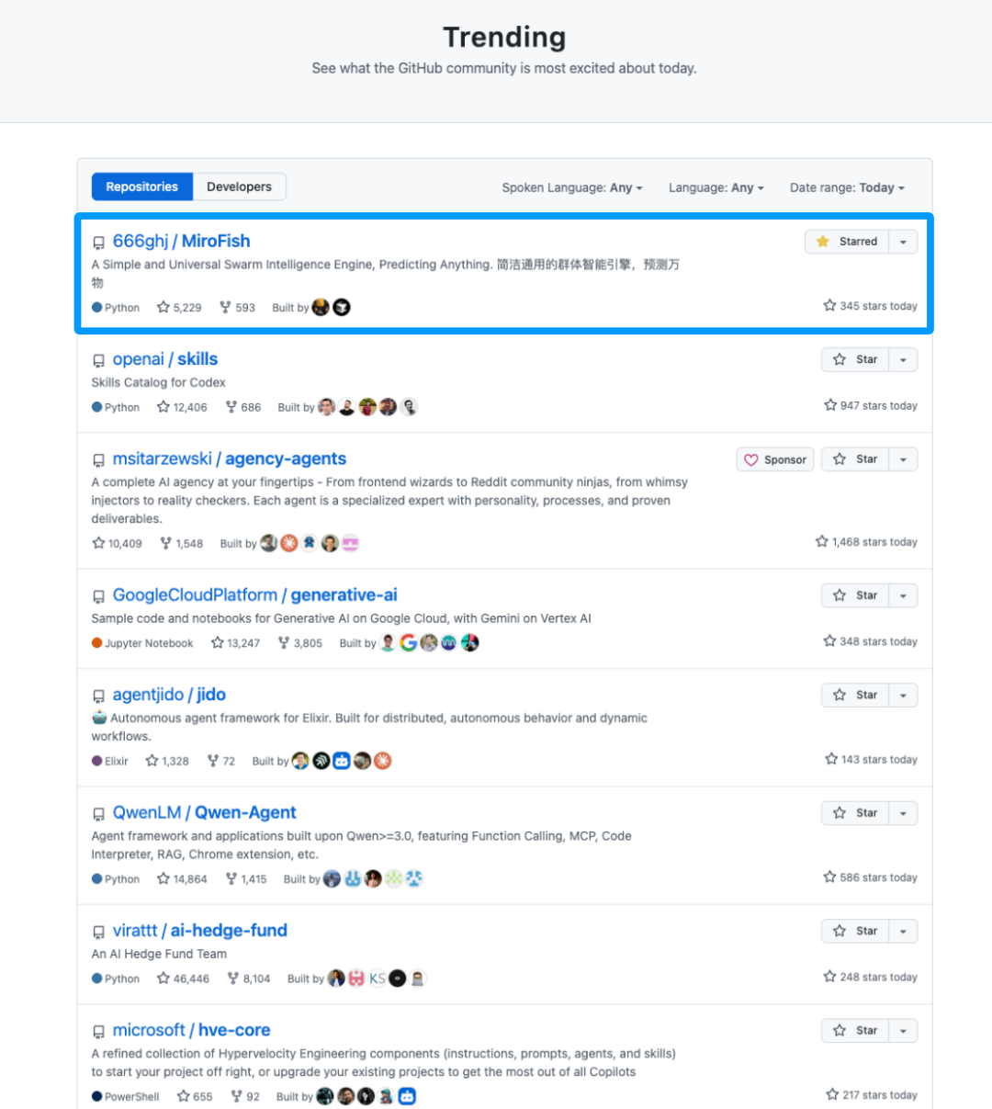Open the GoogleCloudPlatform/generative-ai repository link
Image resolution: width=992 pixels, height=1109 pixels.
pyautogui.click(x=254, y=595)
